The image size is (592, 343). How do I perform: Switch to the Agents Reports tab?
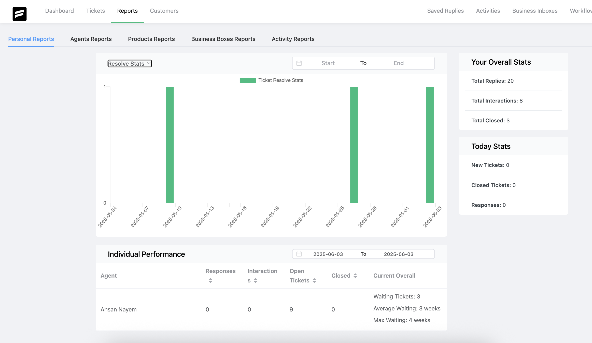click(x=91, y=39)
